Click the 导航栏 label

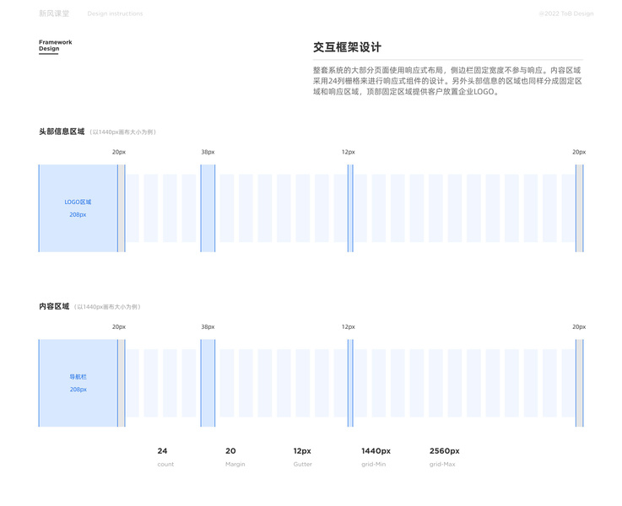click(78, 377)
